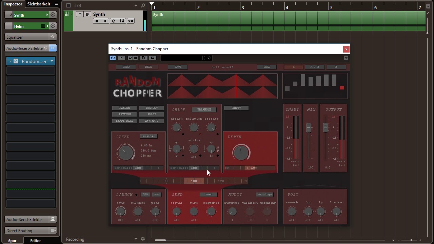This screenshot has height=244, width=434.
Task: Toggle the musical speed mode button
Action: pos(149,136)
